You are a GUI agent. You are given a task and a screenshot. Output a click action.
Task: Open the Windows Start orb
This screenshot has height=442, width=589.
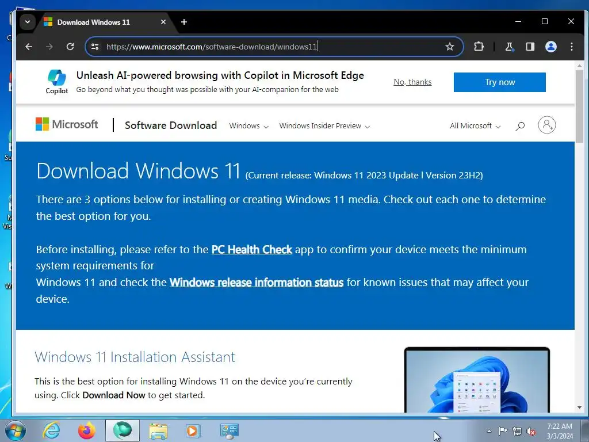[14, 430]
